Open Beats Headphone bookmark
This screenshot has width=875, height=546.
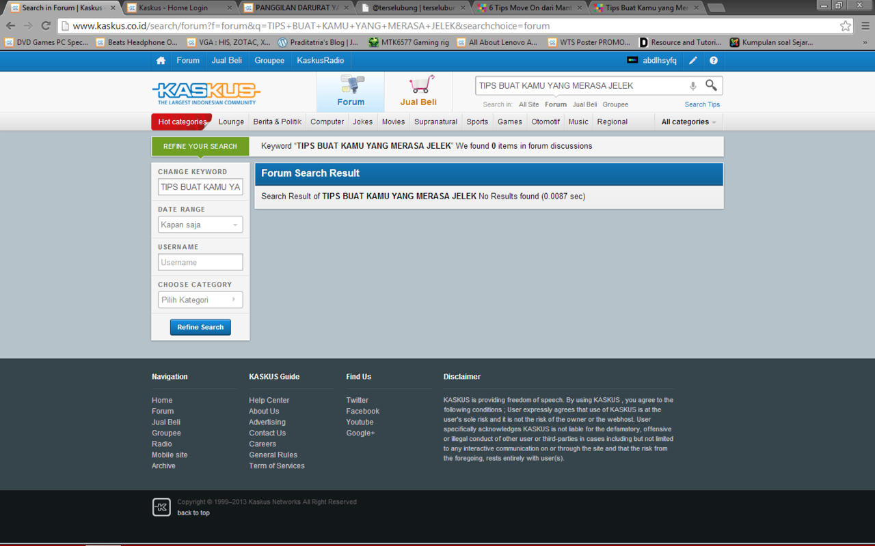tap(137, 42)
